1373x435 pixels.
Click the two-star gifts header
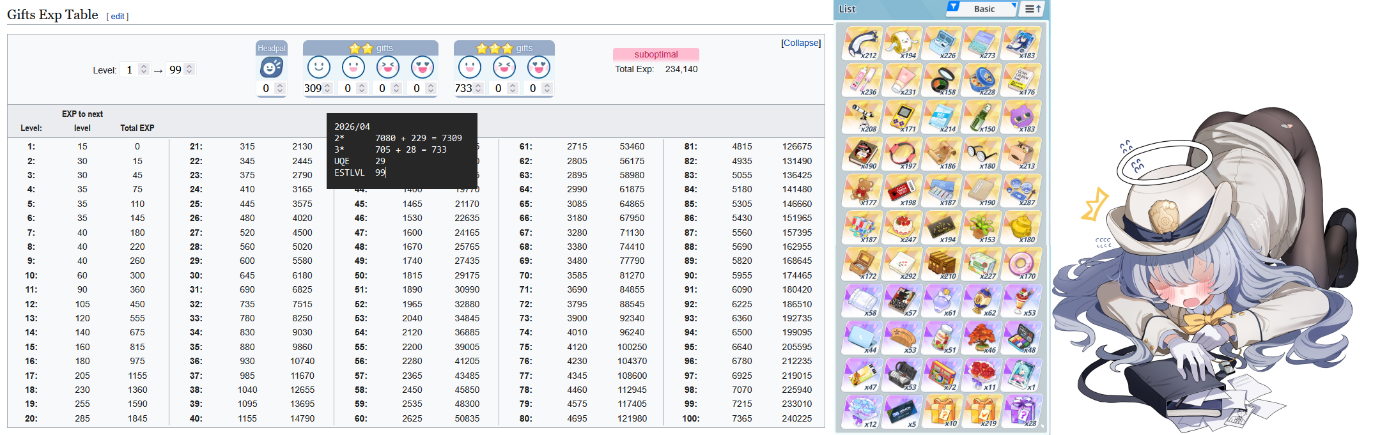point(371,48)
